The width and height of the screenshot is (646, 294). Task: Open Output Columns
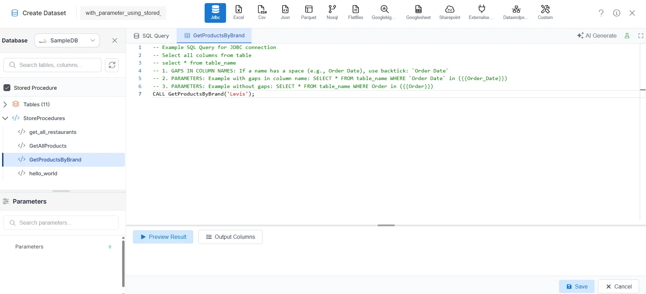coord(230,237)
